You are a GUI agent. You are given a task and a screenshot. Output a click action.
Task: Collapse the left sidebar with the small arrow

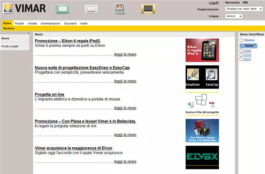pos(29,33)
